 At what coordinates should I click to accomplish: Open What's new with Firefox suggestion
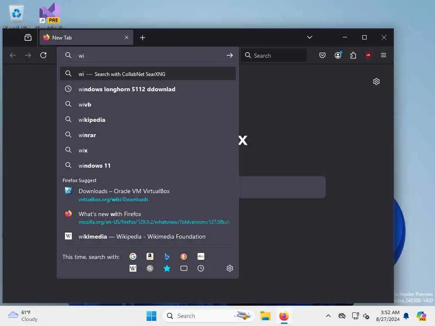click(148, 218)
